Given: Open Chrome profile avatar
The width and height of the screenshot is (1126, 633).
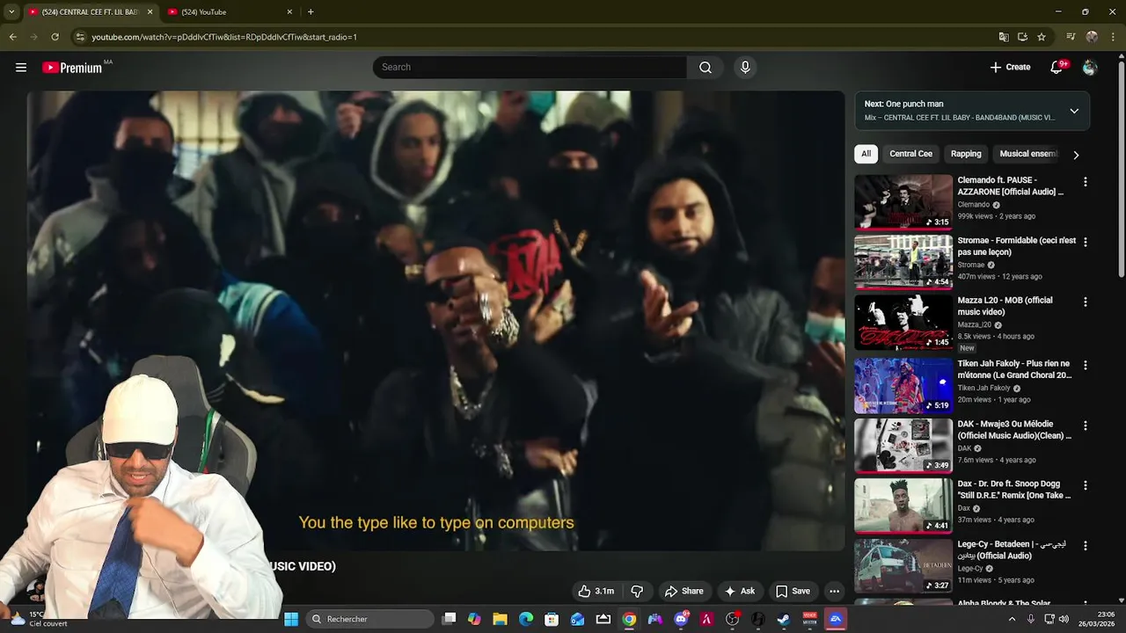Looking at the screenshot, I should (x=1092, y=37).
